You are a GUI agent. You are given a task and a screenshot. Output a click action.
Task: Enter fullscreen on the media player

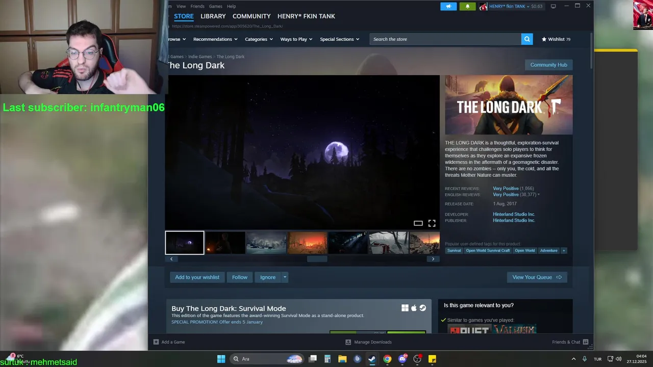click(432, 223)
